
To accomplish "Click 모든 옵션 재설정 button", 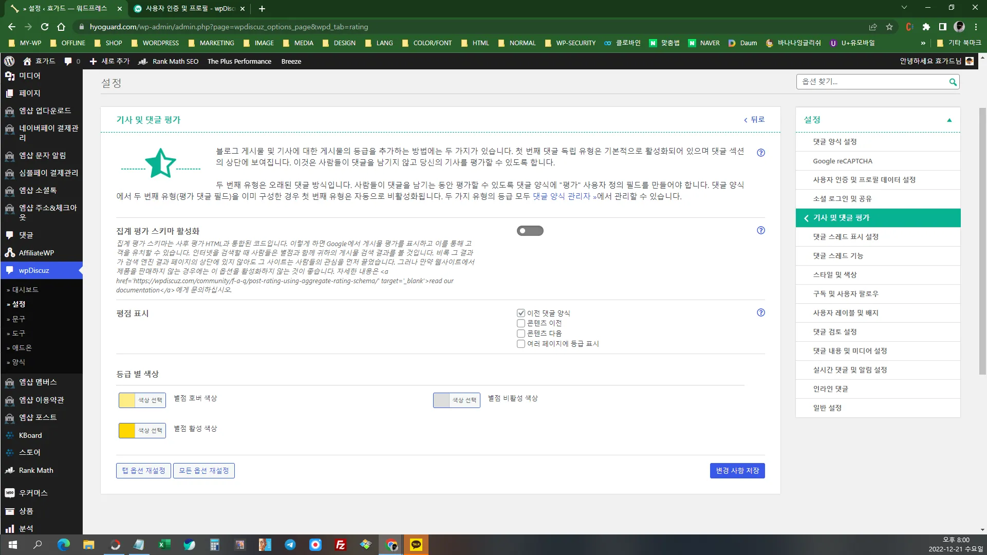I will click(204, 471).
